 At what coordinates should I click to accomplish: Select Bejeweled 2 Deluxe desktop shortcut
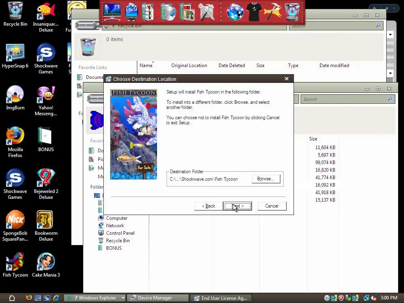[x=46, y=184]
